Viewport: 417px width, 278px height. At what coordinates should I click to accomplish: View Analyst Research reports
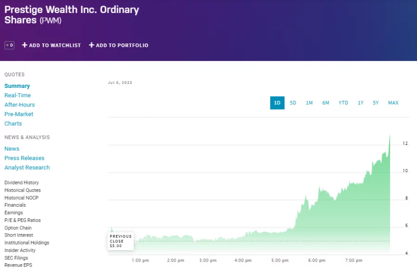pyautogui.click(x=27, y=167)
